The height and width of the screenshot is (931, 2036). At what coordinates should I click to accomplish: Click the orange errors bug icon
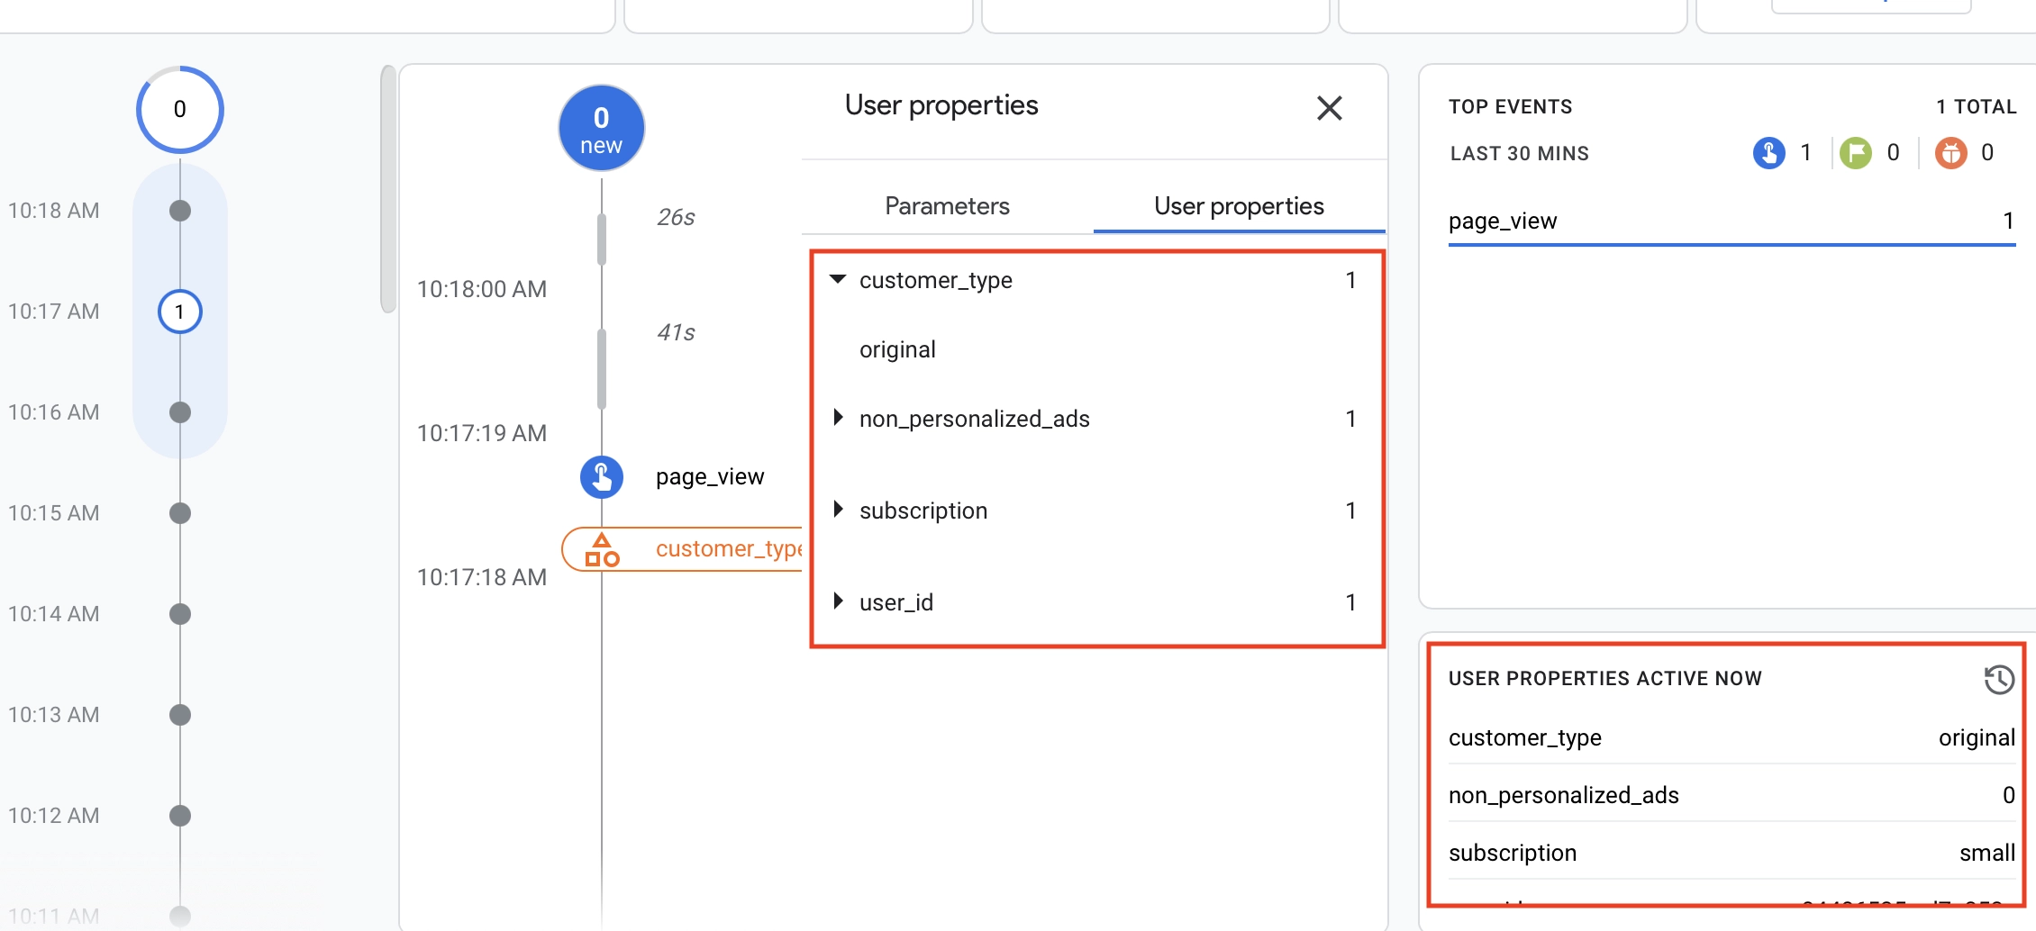click(x=1950, y=153)
